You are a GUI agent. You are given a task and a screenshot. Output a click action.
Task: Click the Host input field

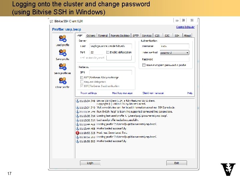[111, 46]
